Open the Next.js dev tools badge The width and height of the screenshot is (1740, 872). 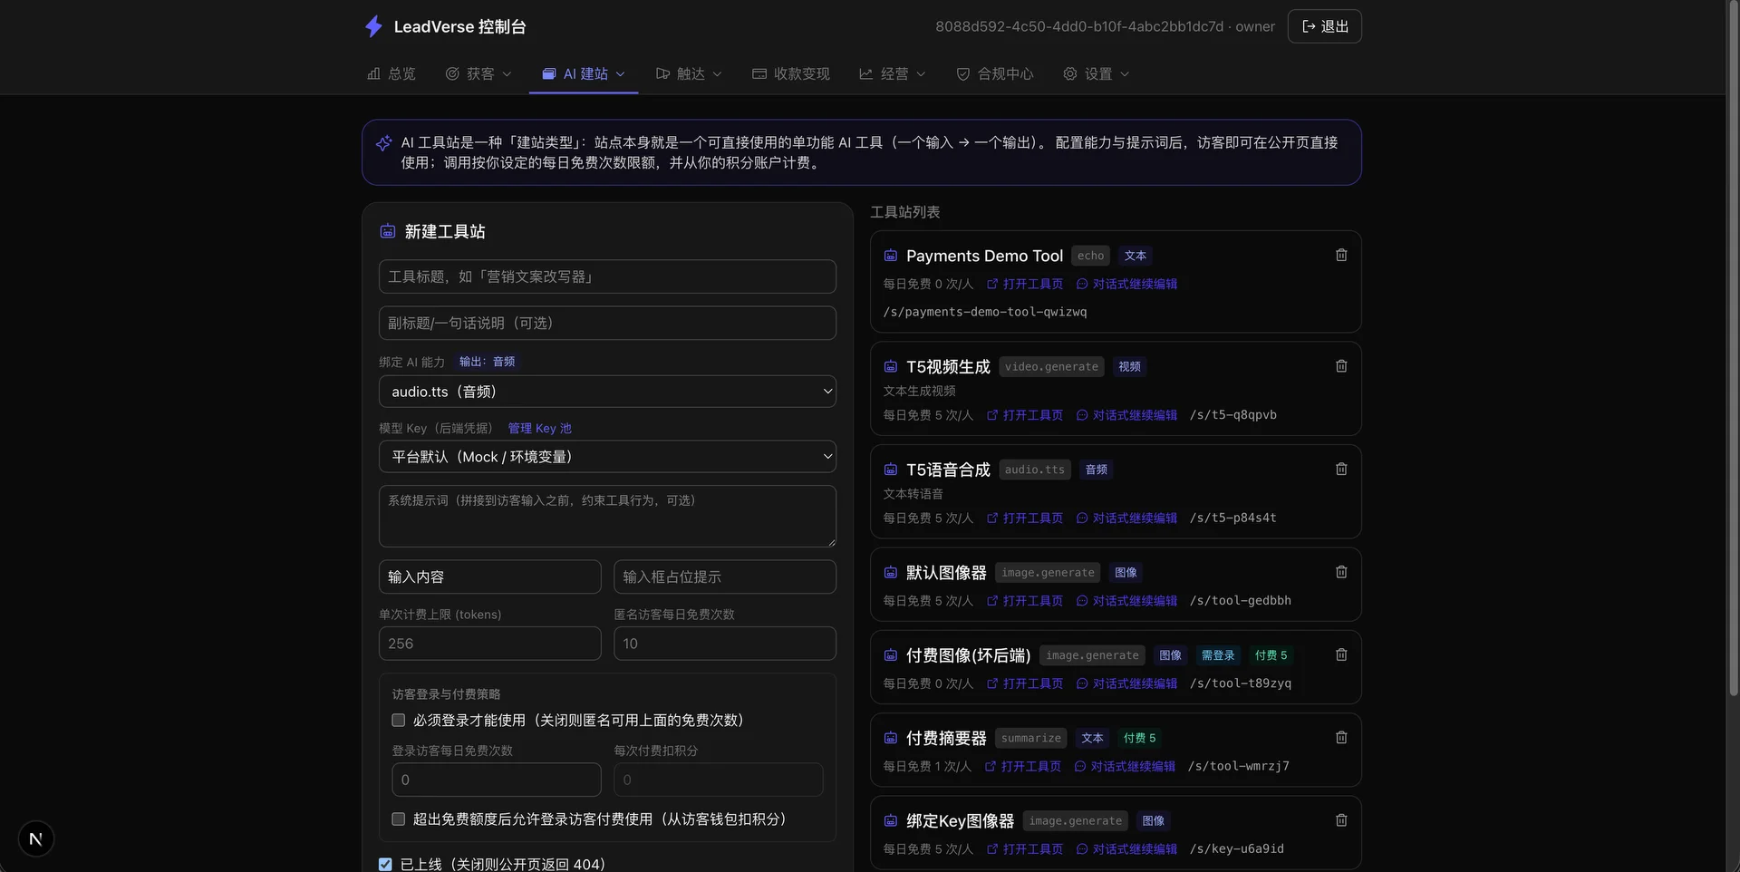click(x=36, y=838)
